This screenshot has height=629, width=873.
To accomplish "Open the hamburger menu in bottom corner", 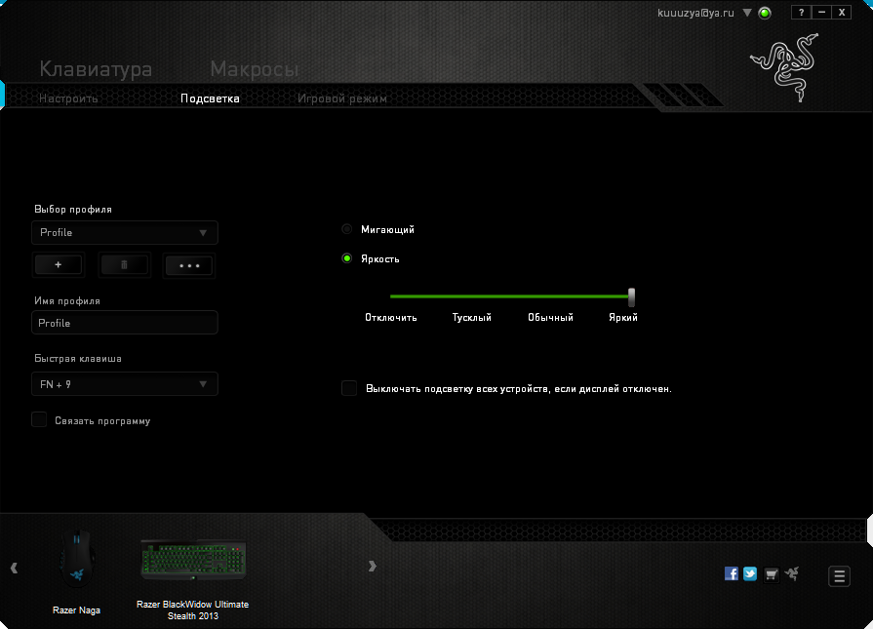I will [x=839, y=576].
